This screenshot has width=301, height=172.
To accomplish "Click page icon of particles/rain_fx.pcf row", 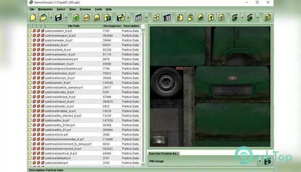I will pos(30,83).
